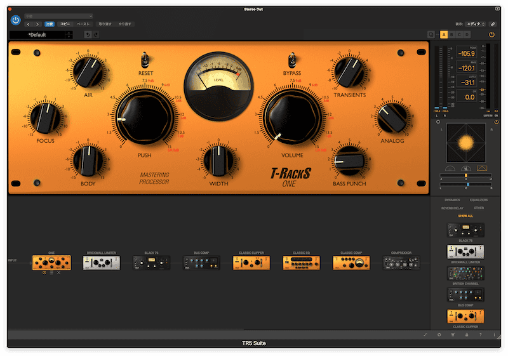Filter browser by REVERB/DELAY

[x=452, y=208]
